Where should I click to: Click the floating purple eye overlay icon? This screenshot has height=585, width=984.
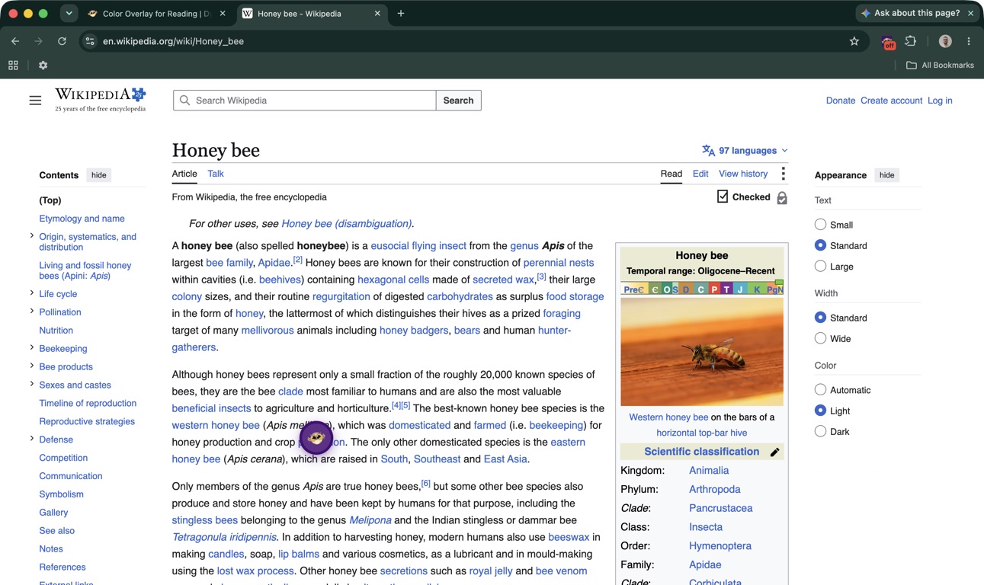point(316,437)
